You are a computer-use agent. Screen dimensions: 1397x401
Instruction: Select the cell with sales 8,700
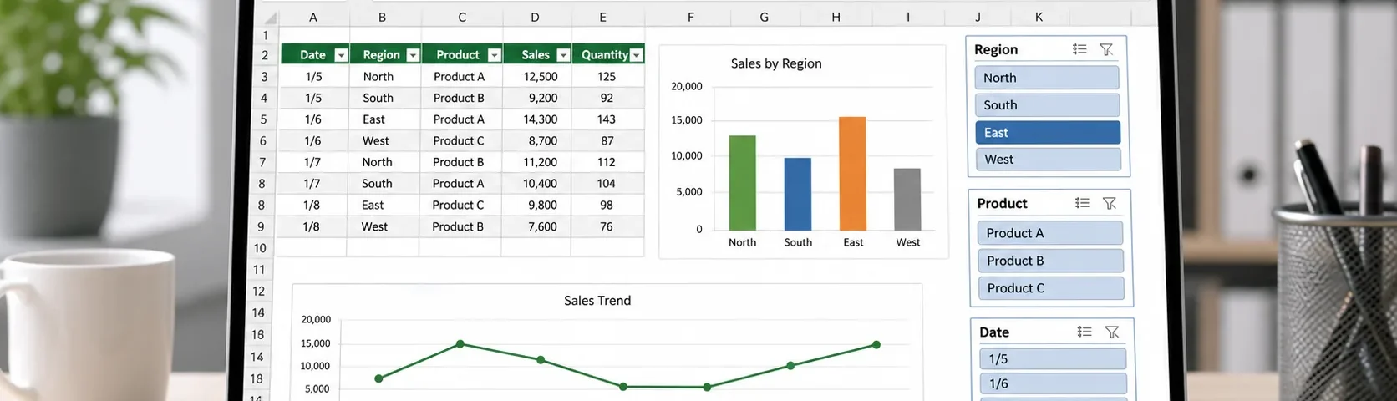[536, 141]
